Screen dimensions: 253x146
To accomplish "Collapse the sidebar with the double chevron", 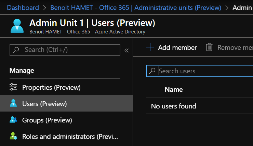I will coord(126,50).
